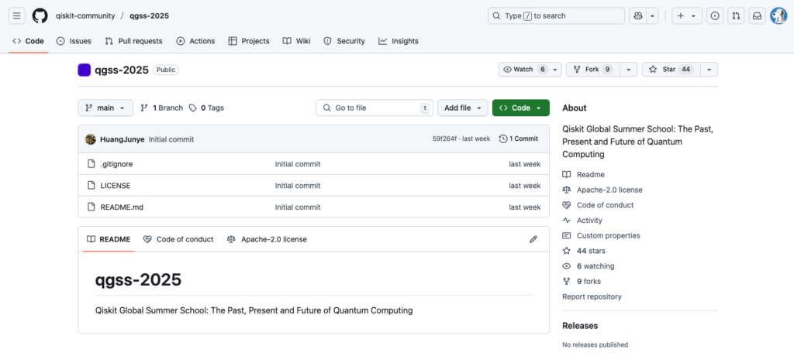
Task: Select the Code tab
Action: pos(29,41)
